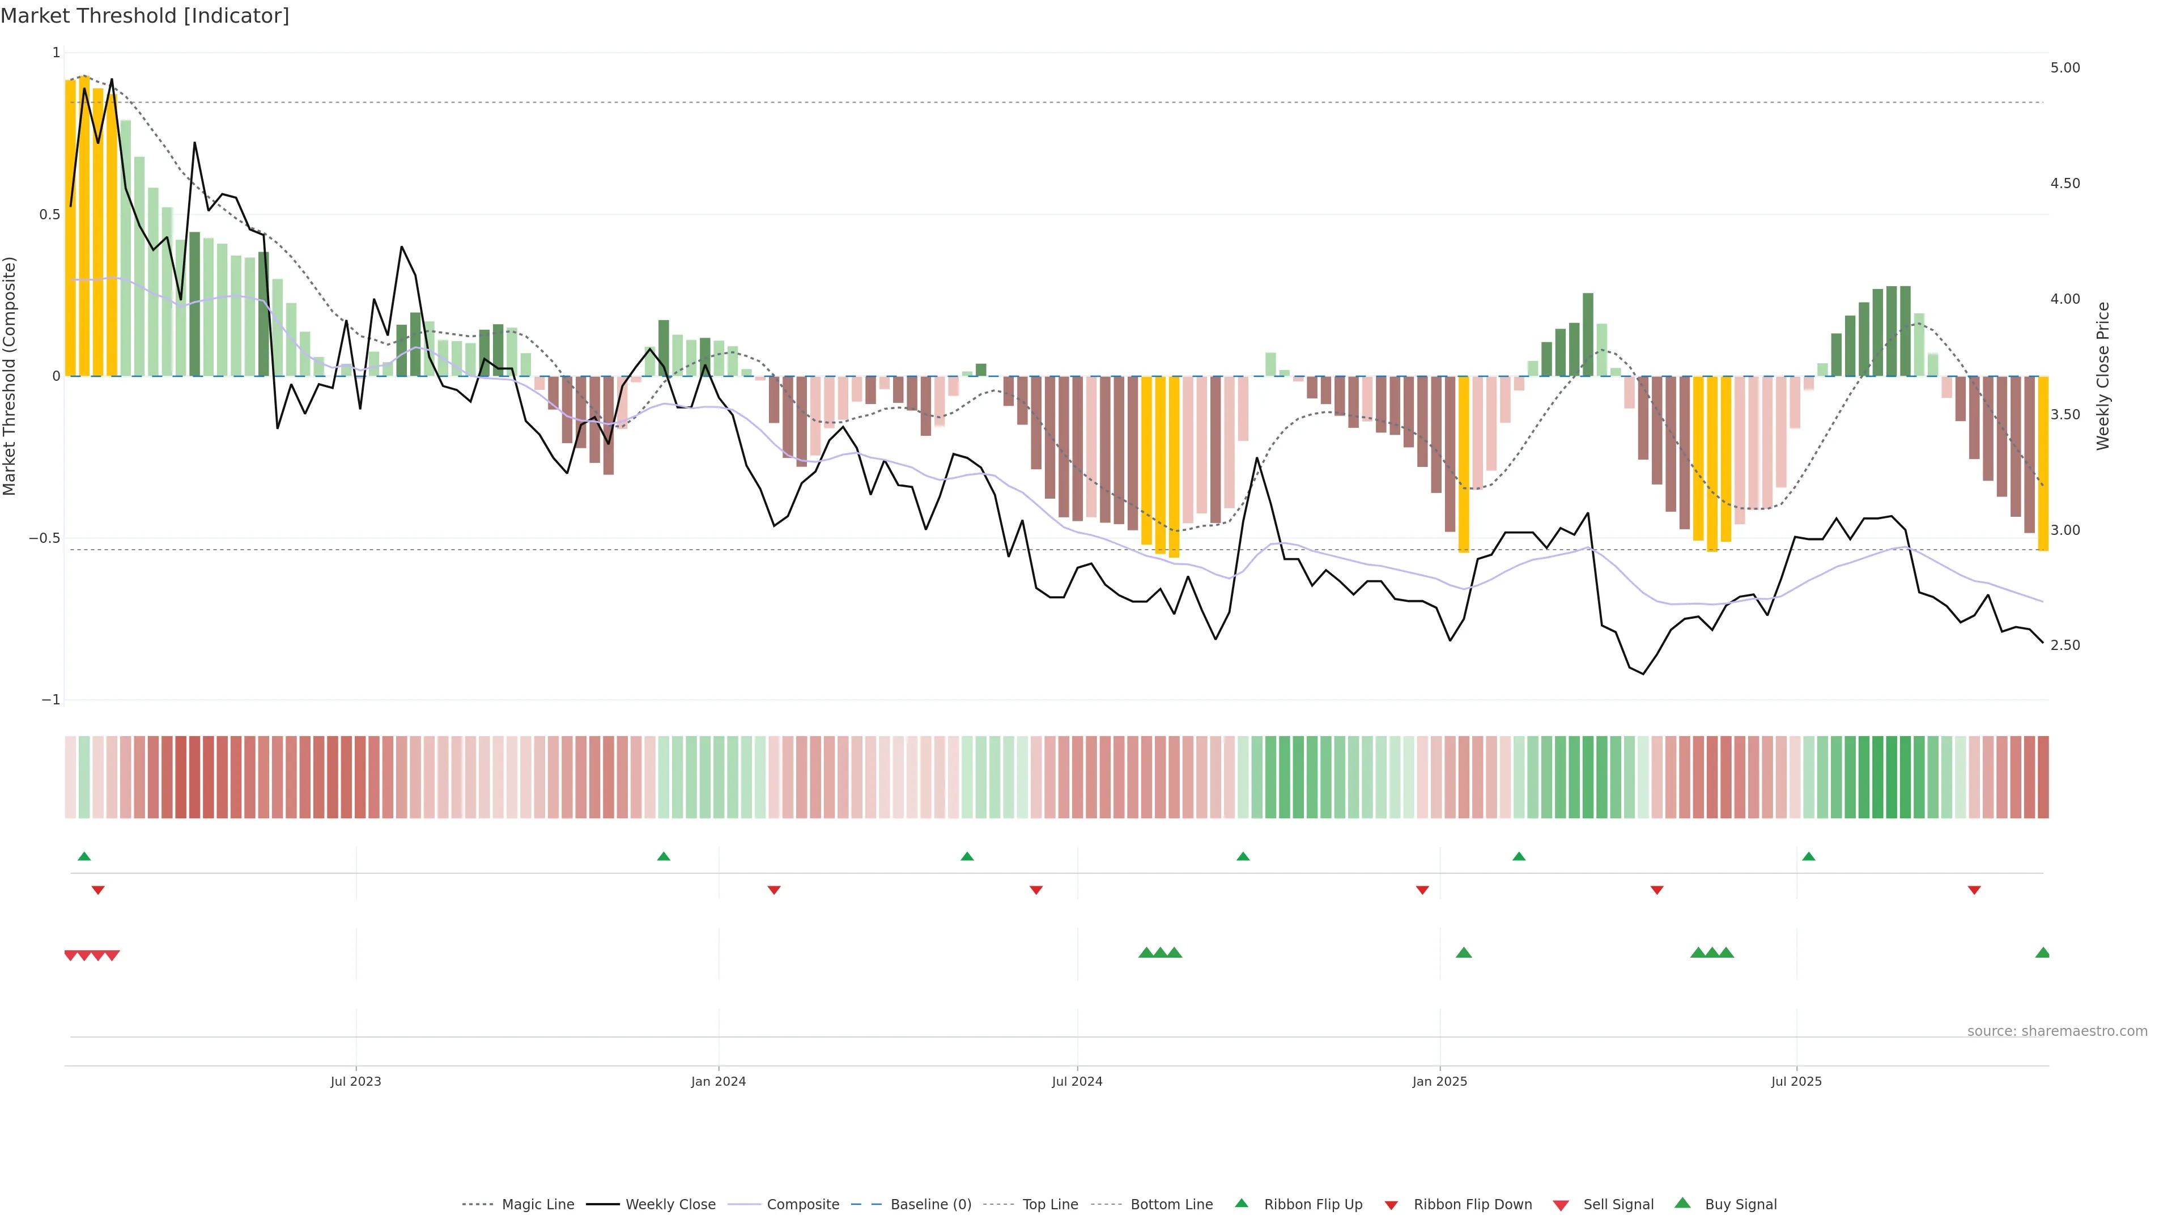This screenshot has width=2176, height=1224.
Task: Click Baseline (0) legend item
Action: [x=930, y=1205]
